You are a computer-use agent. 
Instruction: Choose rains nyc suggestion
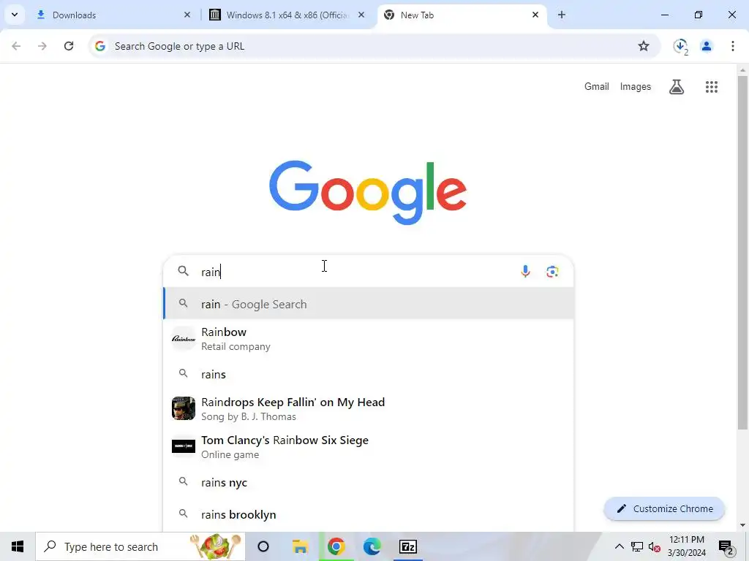click(369, 482)
